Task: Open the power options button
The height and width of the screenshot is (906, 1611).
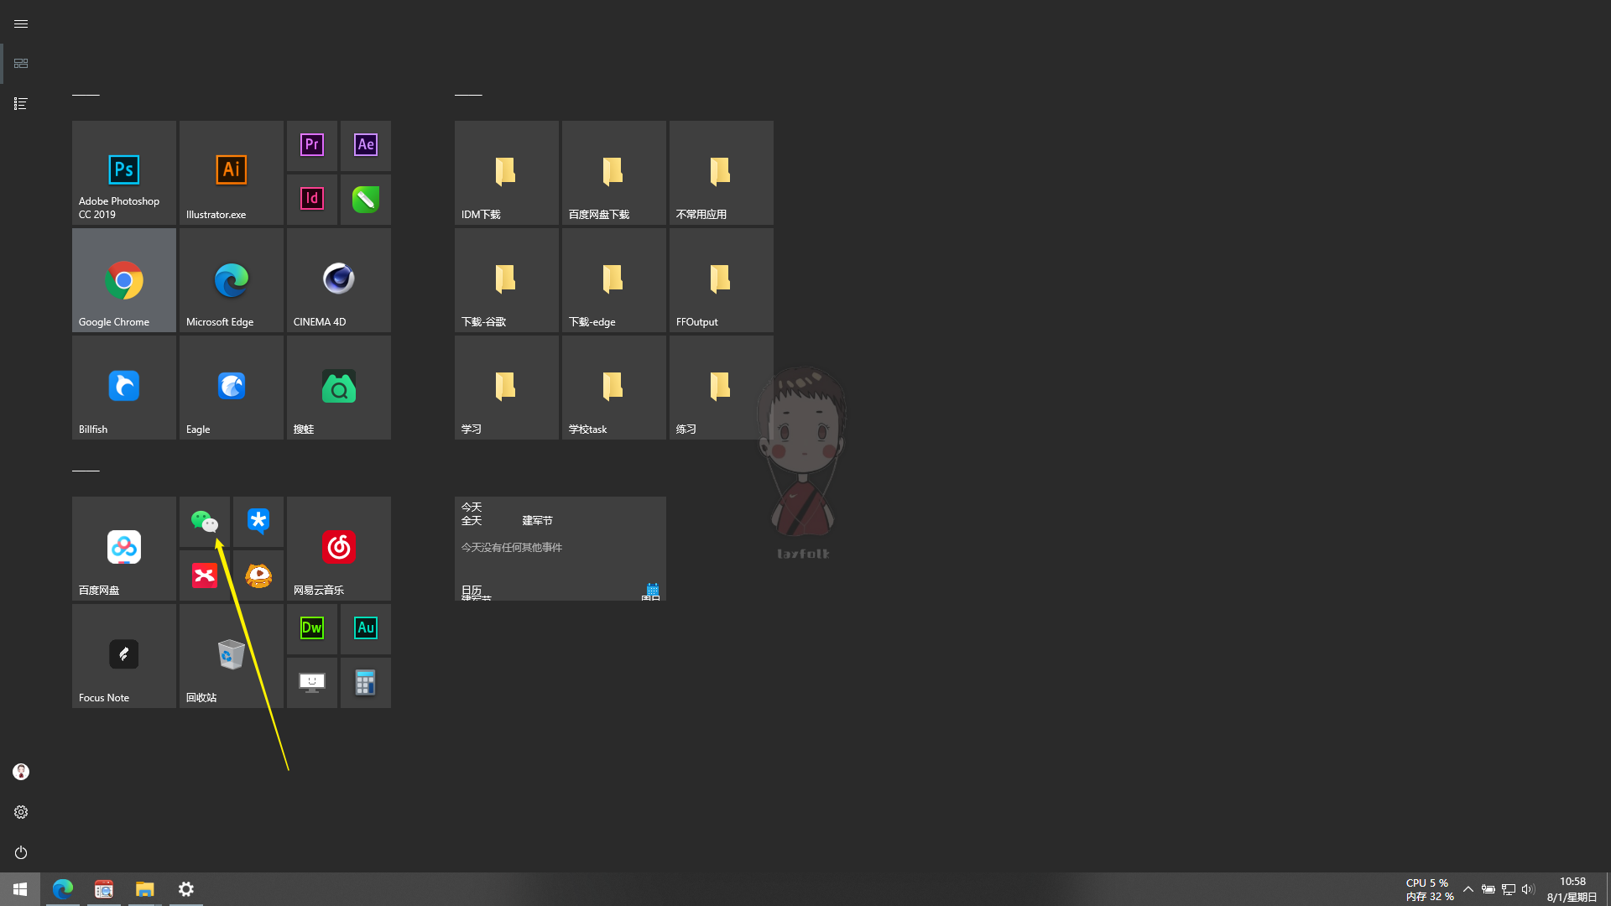Action: tap(21, 852)
